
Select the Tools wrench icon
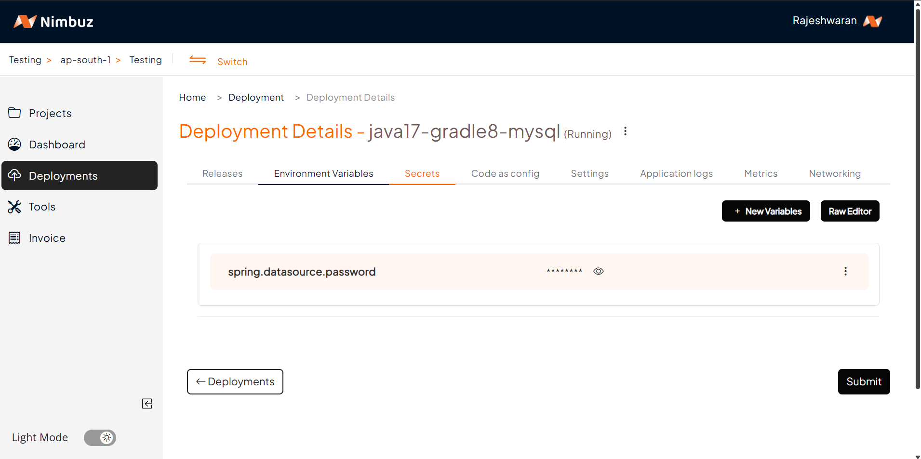coord(14,207)
